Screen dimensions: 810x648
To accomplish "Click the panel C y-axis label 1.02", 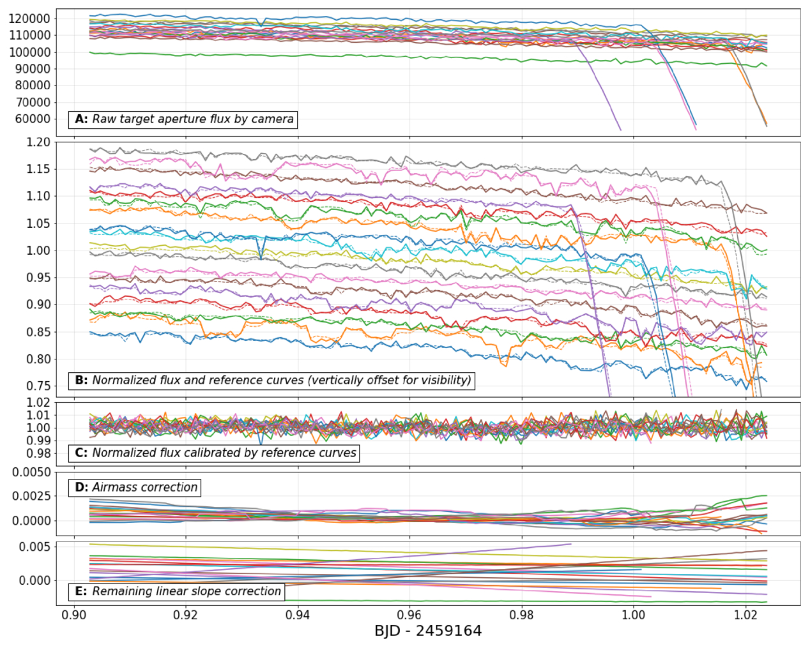I will pyautogui.click(x=38, y=402).
